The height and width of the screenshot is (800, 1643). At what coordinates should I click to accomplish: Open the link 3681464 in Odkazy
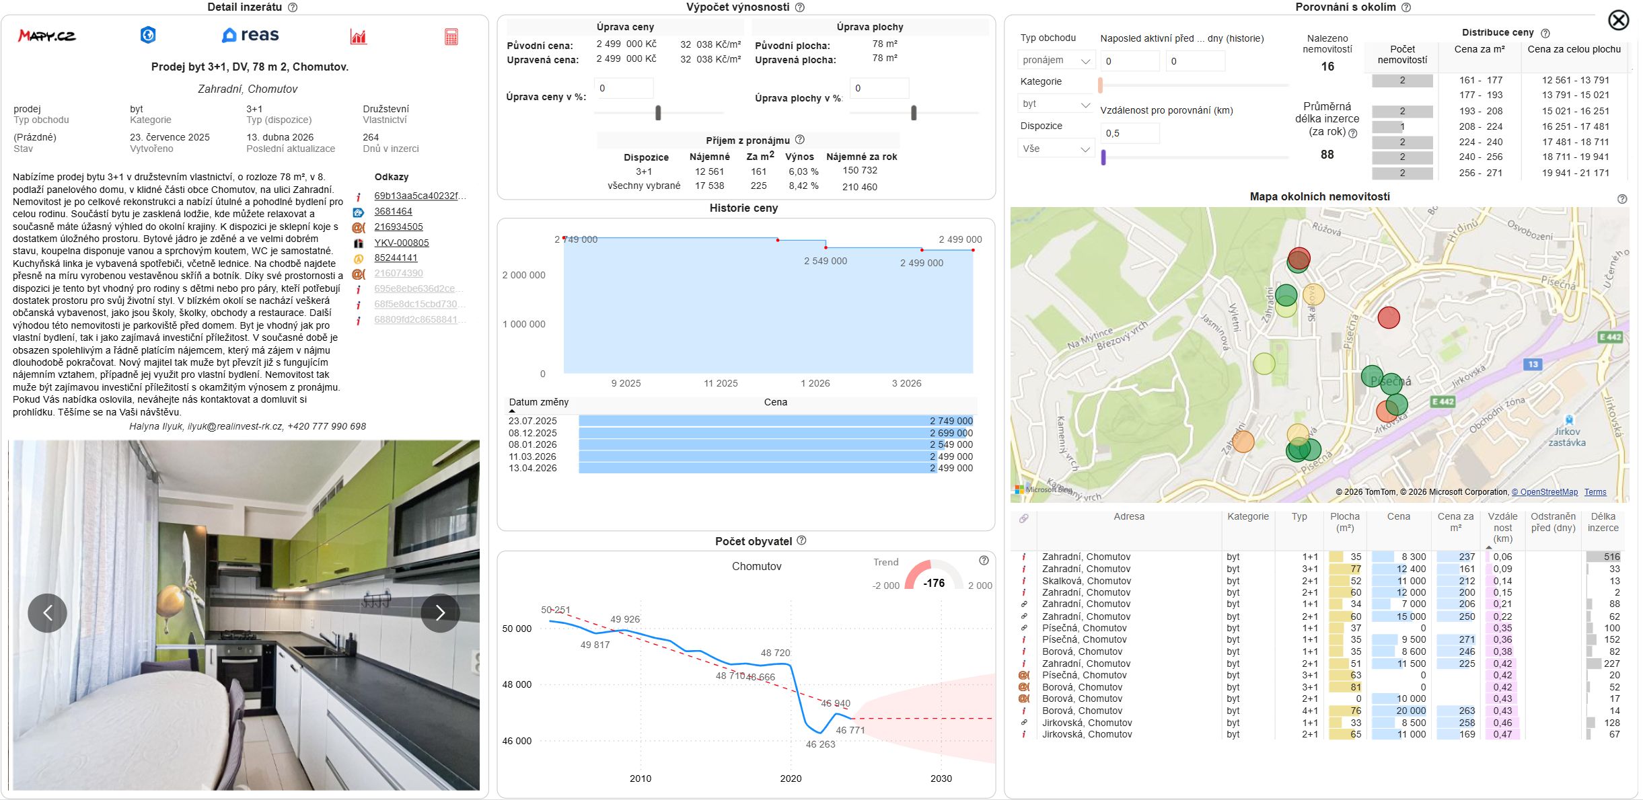(x=393, y=211)
